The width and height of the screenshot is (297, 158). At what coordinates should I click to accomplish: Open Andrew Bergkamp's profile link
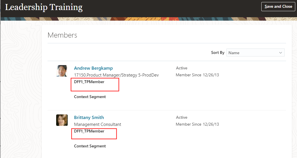(x=93, y=68)
